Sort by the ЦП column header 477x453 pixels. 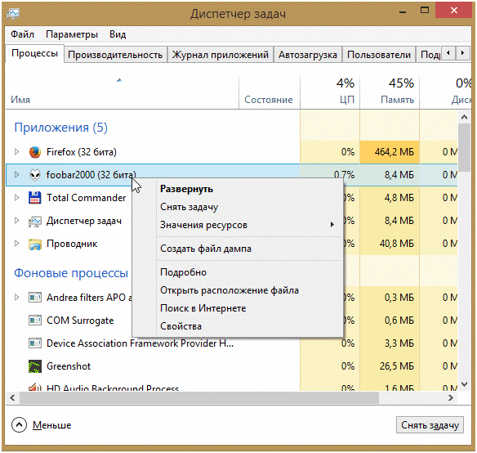(x=330, y=92)
